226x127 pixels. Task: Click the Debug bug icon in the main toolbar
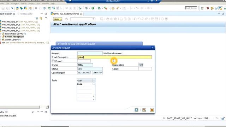pyautogui.click(x=87, y=8)
